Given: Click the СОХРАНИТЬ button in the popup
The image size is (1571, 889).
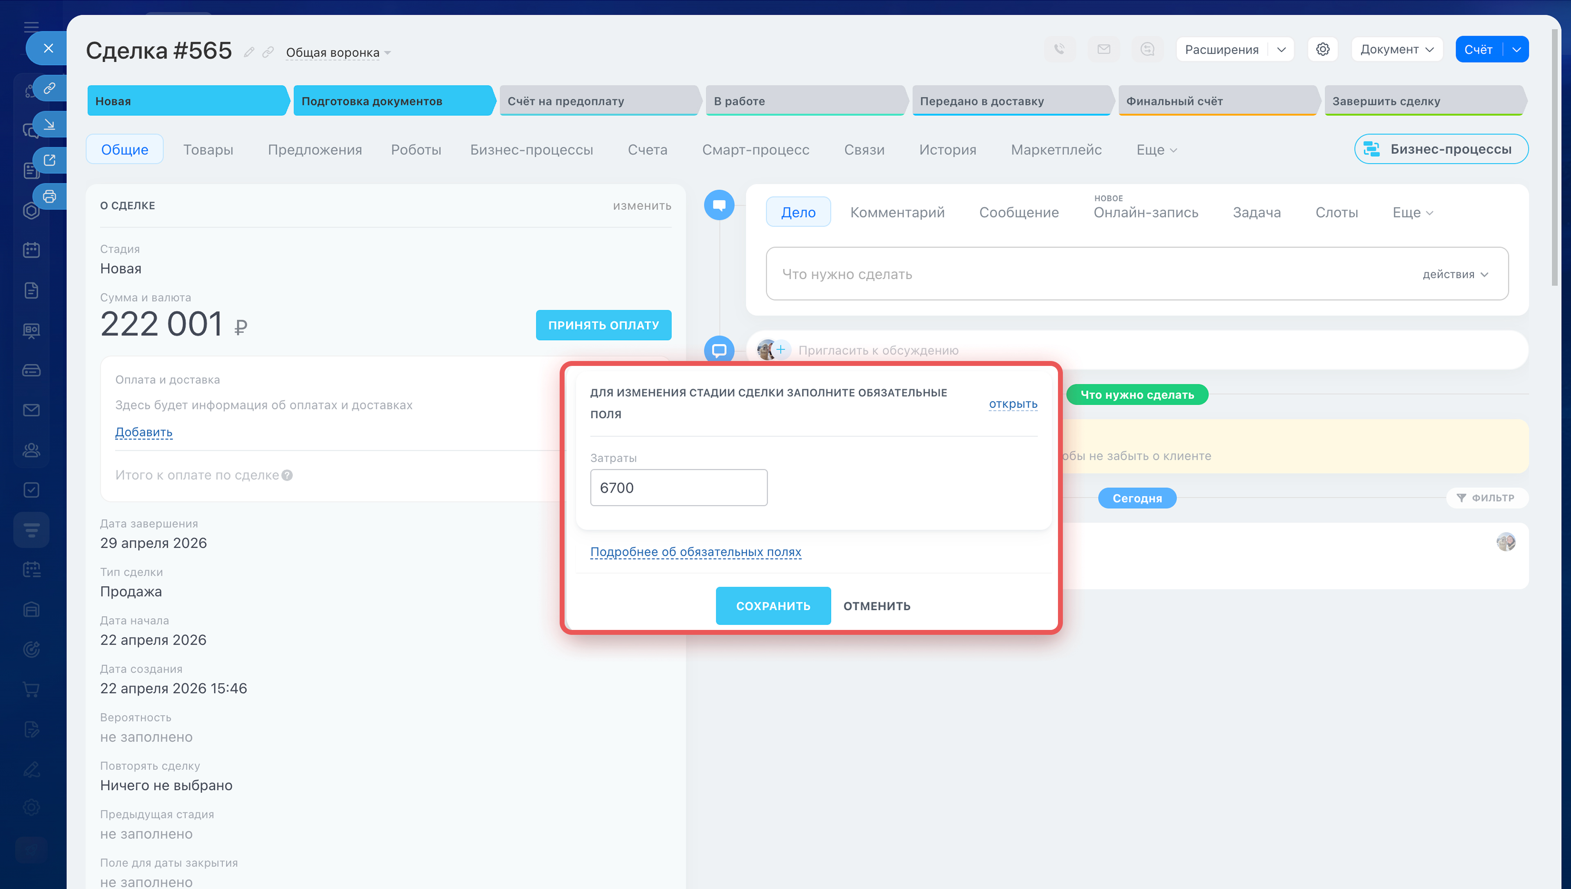Looking at the screenshot, I should tap(772, 606).
